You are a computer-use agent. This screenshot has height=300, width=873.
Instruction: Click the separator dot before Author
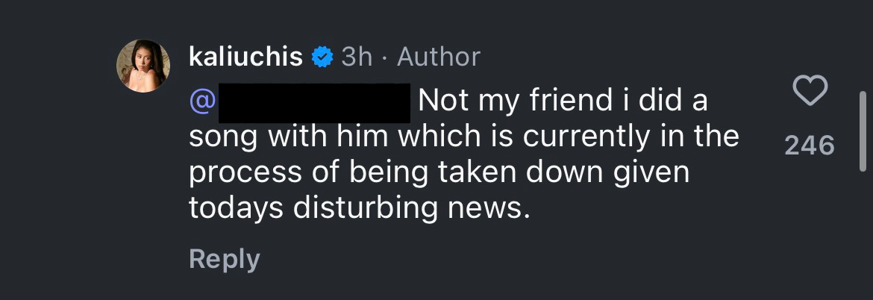pyautogui.click(x=385, y=57)
